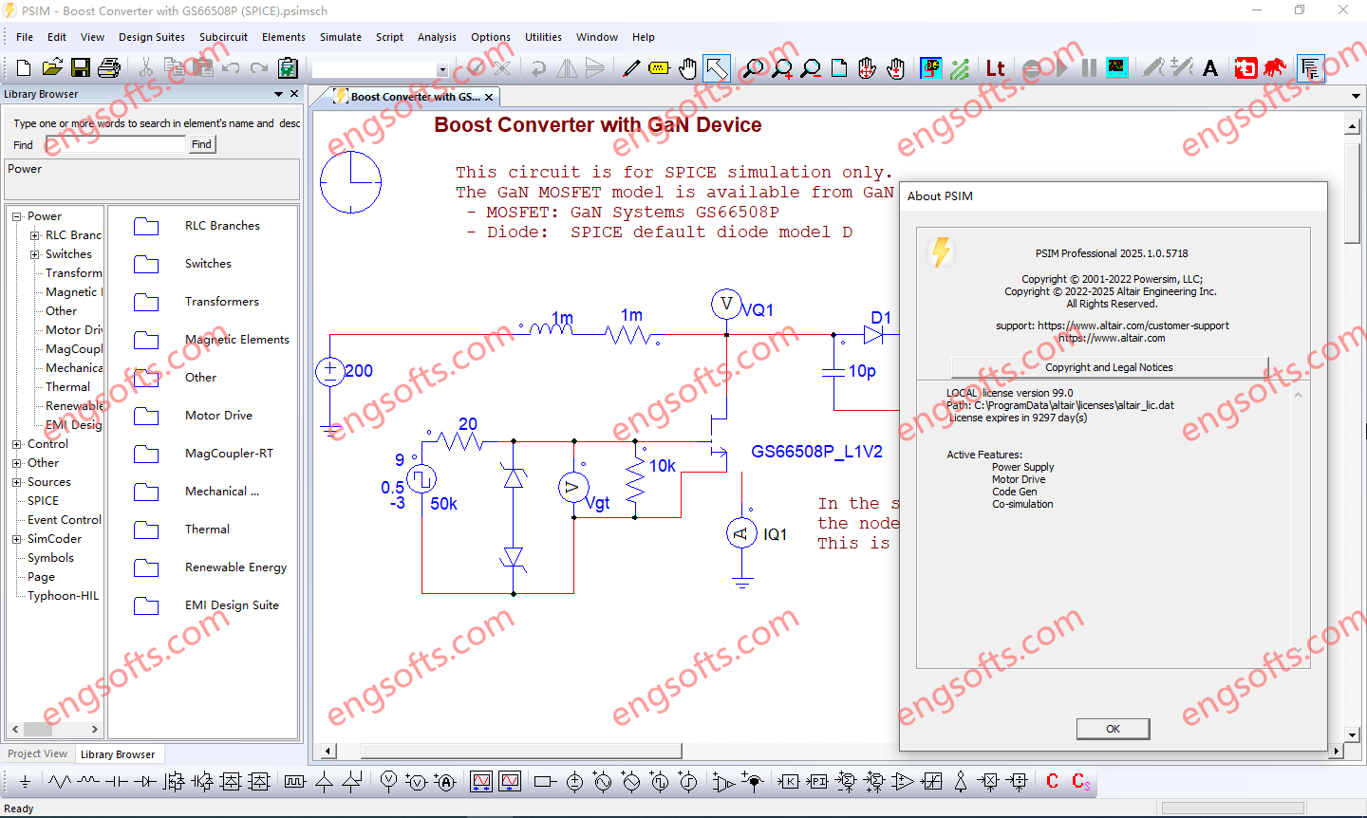
Task: Open the Renewable Energy library folder
Action: [235, 567]
